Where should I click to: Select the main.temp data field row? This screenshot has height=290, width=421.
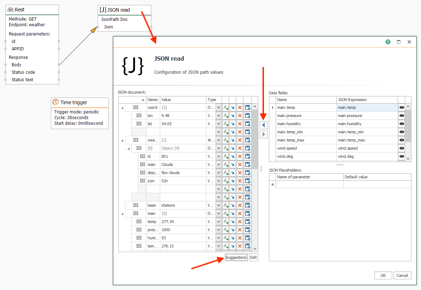(x=306, y=107)
